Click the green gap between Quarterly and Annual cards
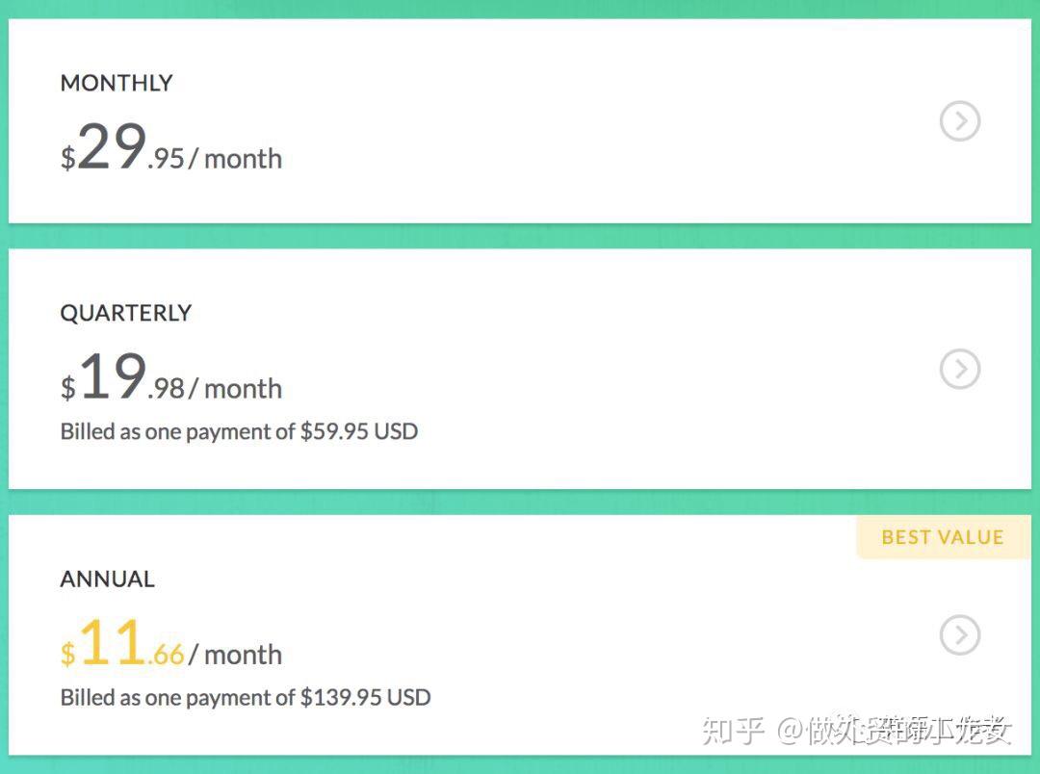Image resolution: width=1040 pixels, height=774 pixels. tap(520, 502)
